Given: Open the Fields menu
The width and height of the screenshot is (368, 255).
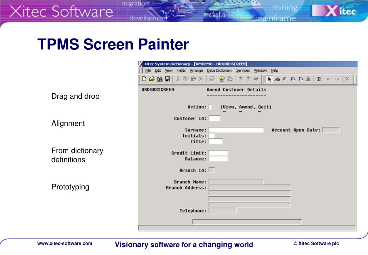Looking at the screenshot, I should coord(181,71).
